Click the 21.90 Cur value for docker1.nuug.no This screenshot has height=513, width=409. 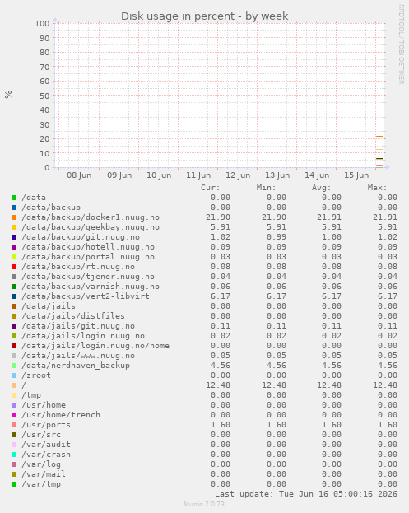[x=218, y=217]
